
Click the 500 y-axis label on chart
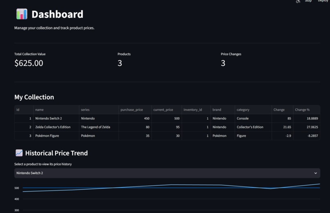click(17, 188)
